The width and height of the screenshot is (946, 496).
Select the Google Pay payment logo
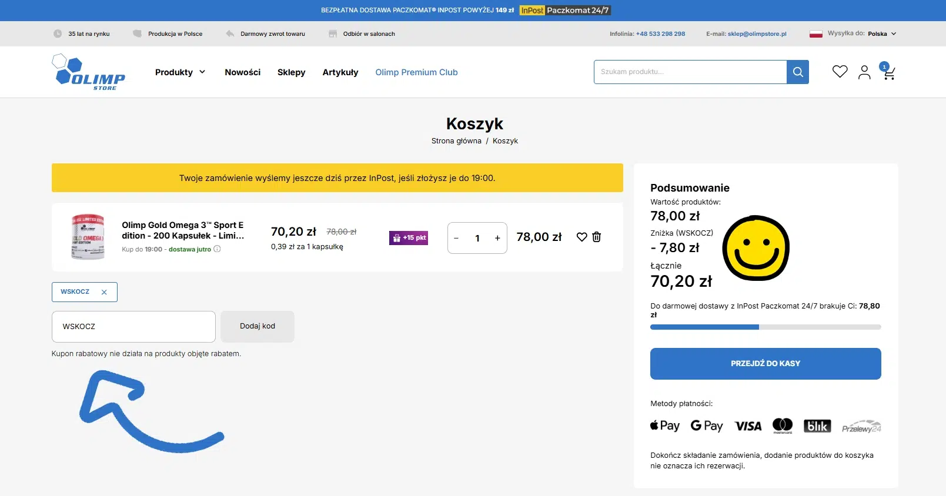(x=707, y=425)
